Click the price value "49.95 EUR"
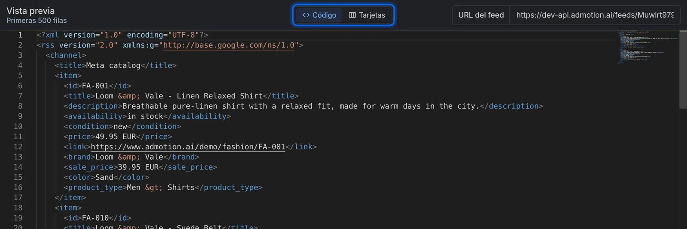This screenshot has width=687, height=229. (116, 137)
